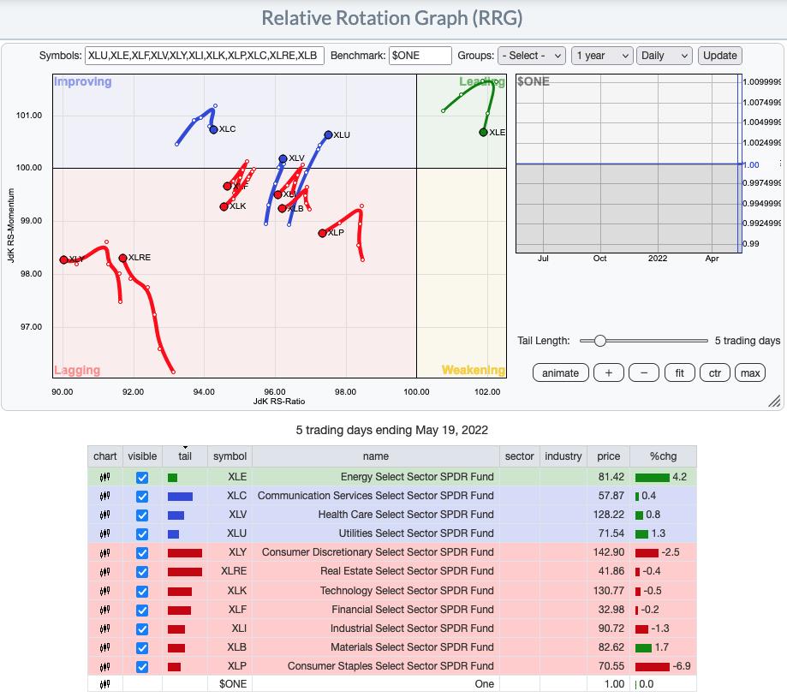
Task: Uncheck visibility for XLRE
Action: (x=142, y=572)
